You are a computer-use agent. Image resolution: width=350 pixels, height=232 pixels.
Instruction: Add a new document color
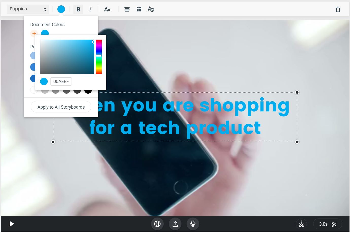34,33
